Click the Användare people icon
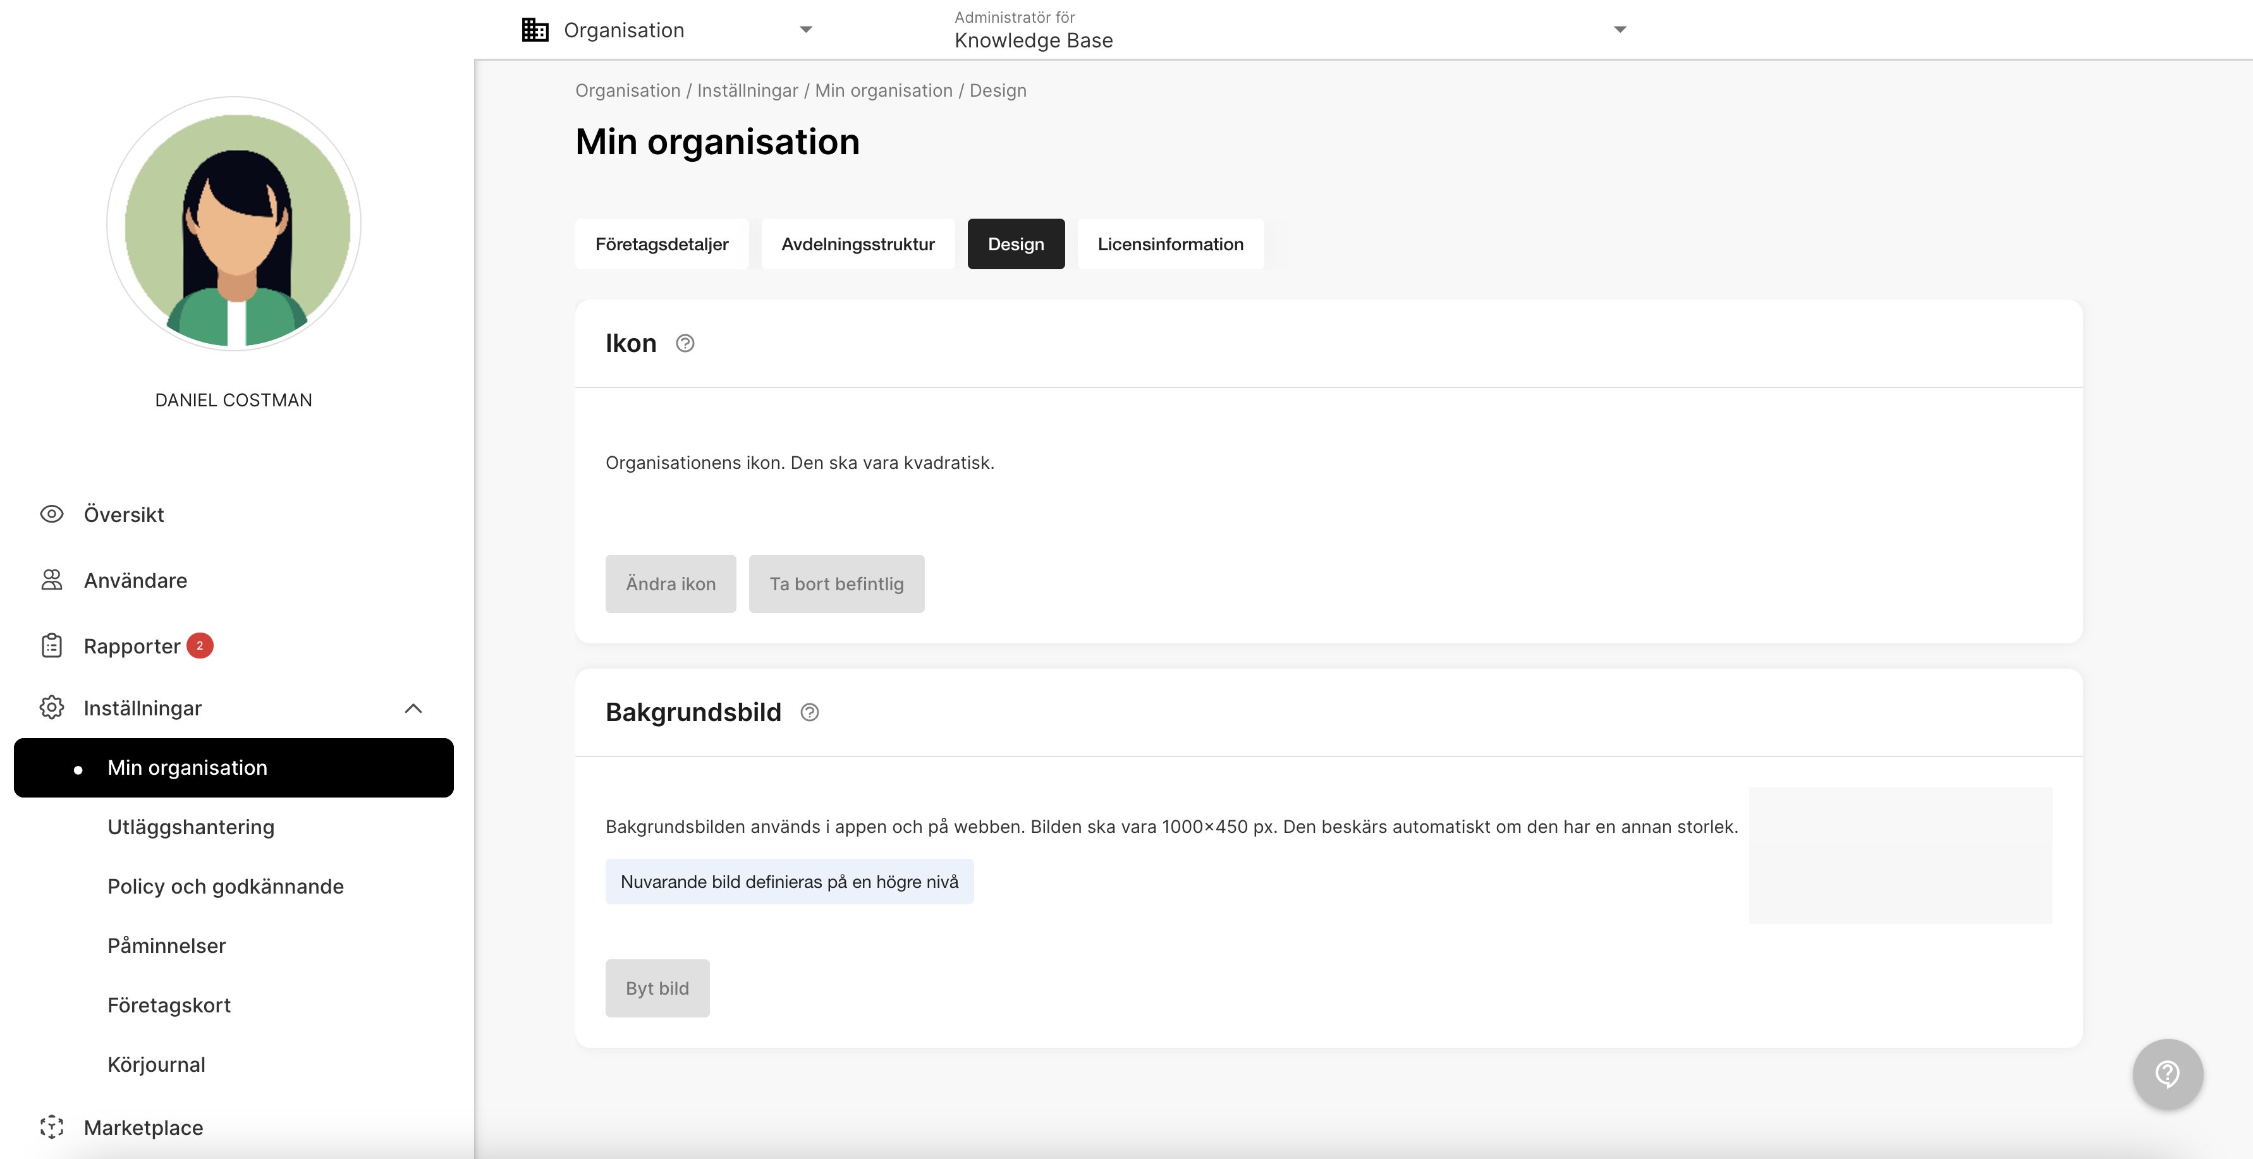Screen dimensions: 2253x1159 tap(52, 579)
